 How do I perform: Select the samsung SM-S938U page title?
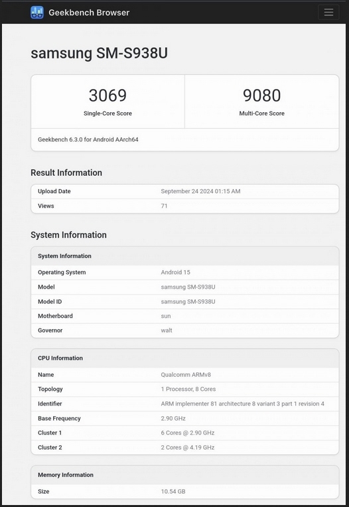(100, 53)
